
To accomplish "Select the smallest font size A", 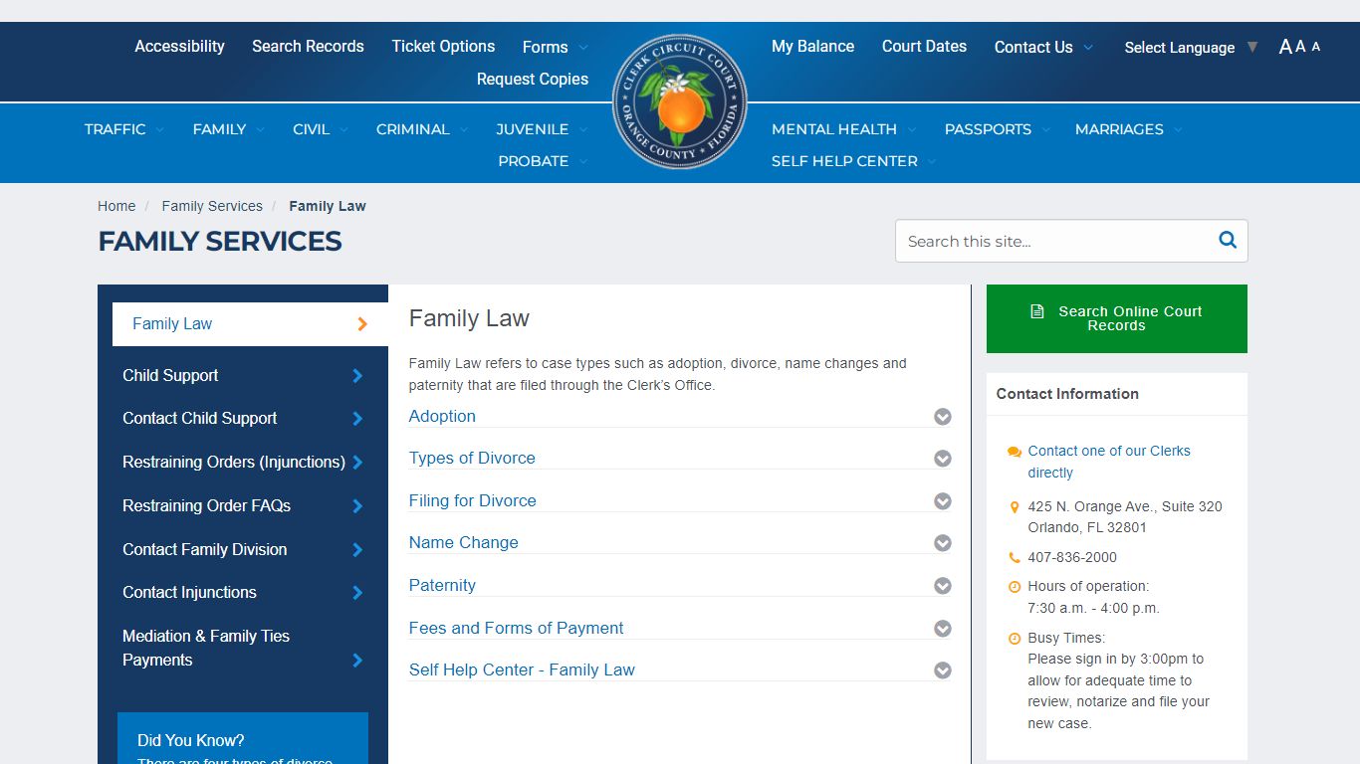I will pos(1316,47).
